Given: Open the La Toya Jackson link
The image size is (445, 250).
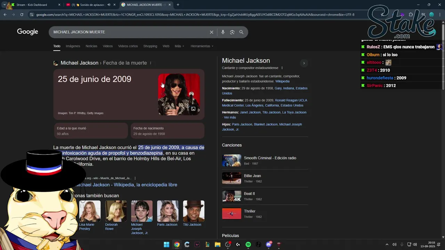Looking at the screenshot, I should [x=294, y=112].
